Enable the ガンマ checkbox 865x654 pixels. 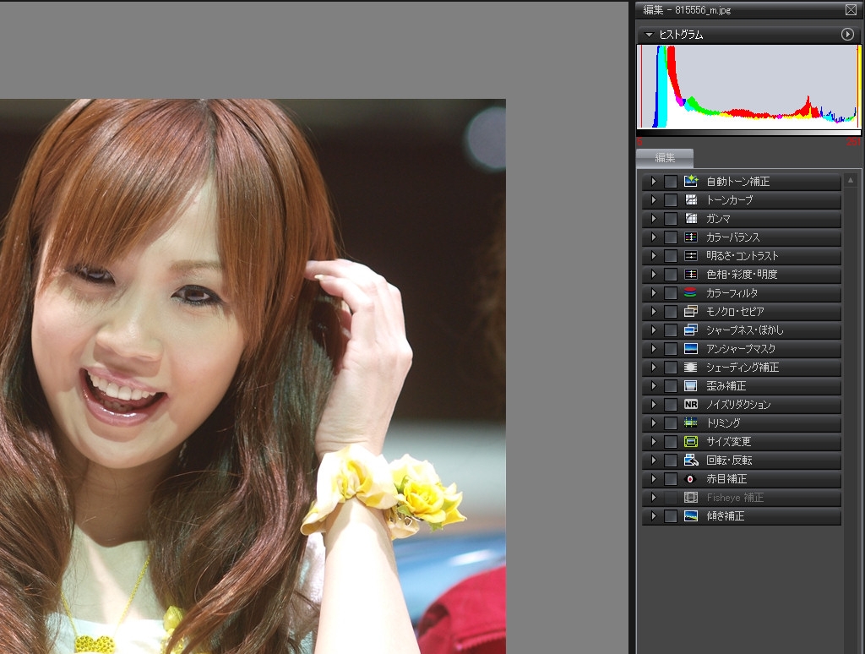pos(671,219)
